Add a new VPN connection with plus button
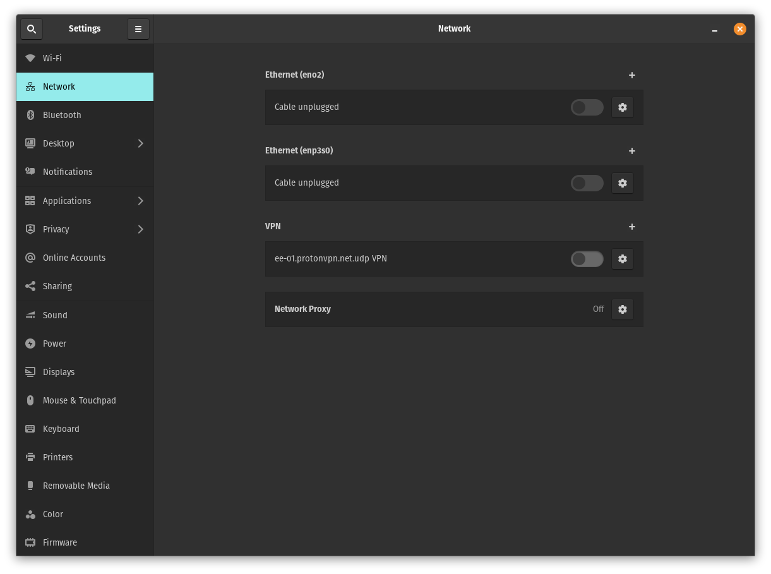Image resolution: width=771 pixels, height=574 pixels. click(x=632, y=227)
